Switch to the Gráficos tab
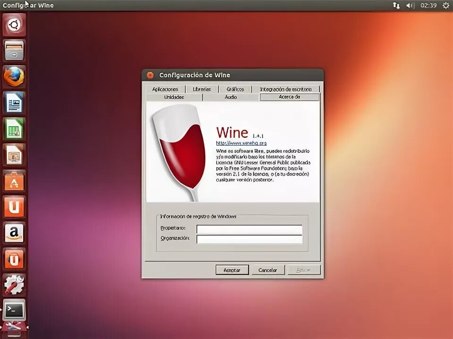Viewport: 453px width, 339px height. pos(235,89)
